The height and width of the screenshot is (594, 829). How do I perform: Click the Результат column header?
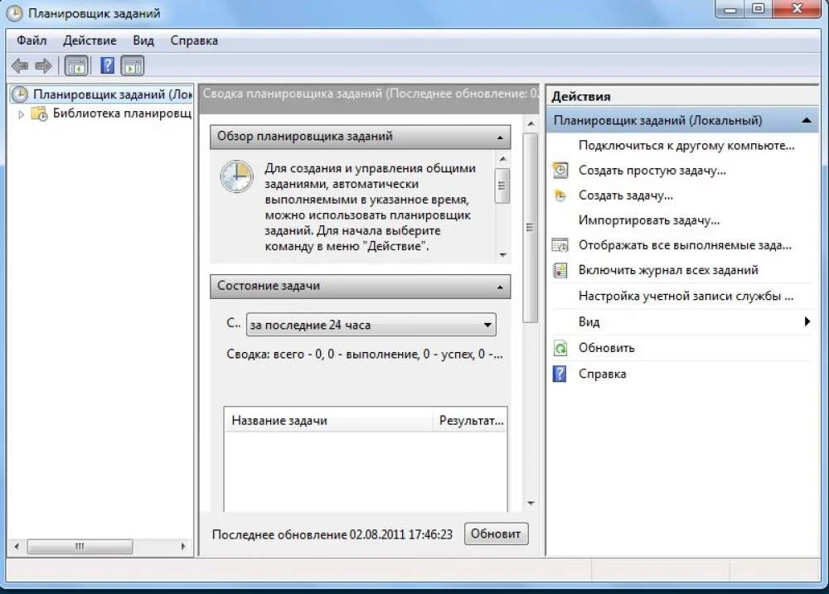tap(470, 421)
